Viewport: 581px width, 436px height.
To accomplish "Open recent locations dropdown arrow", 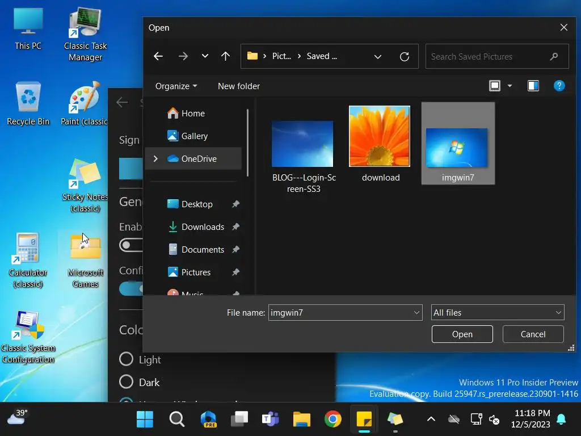I will point(205,56).
